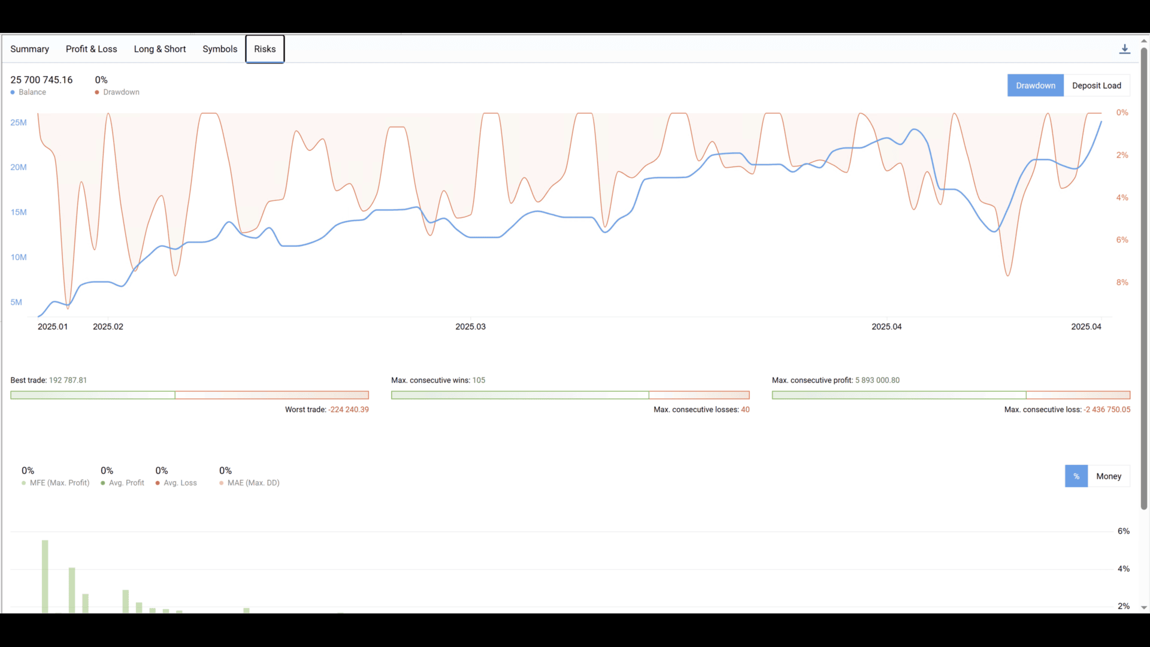Screen dimensions: 1150x647
Task: Click the MAE (Max. DD) legend dot
Action: [222, 483]
